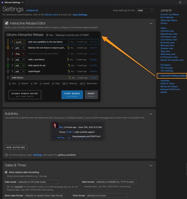
Task: Jump to Menus & Toolbars
Action: (169, 86)
